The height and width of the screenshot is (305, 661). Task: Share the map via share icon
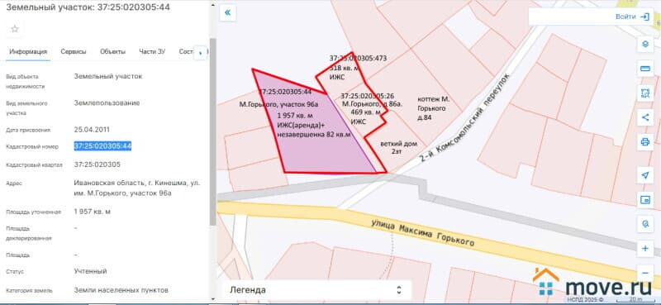click(644, 117)
